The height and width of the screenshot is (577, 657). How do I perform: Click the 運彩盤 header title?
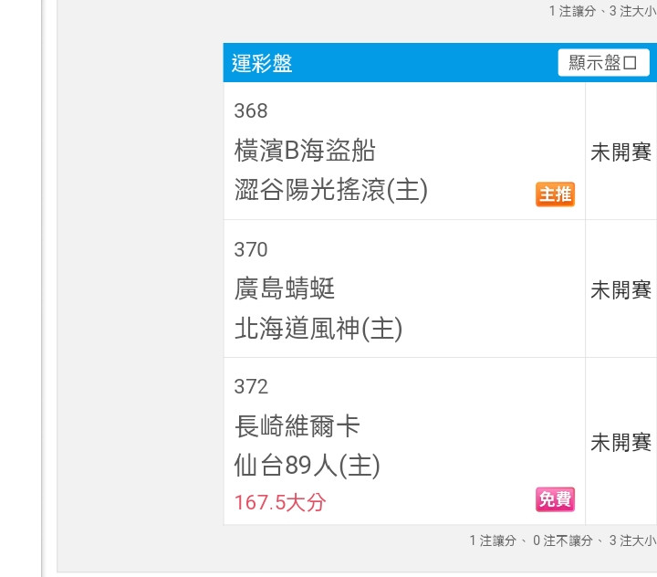click(262, 64)
